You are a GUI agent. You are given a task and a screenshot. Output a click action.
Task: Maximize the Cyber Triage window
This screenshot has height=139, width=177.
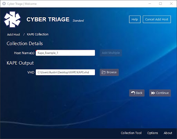[160, 4]
